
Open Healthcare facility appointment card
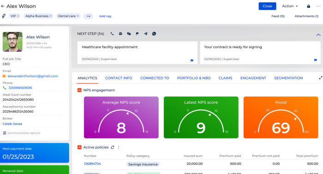pyautogui.click(x=138, y=53)
